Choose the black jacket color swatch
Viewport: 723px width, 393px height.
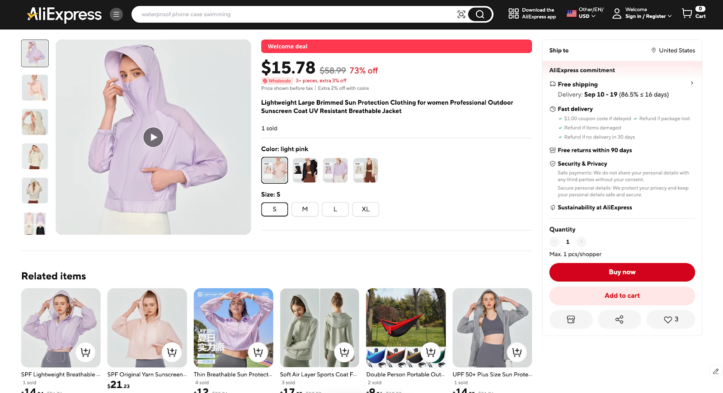point(305,170)
